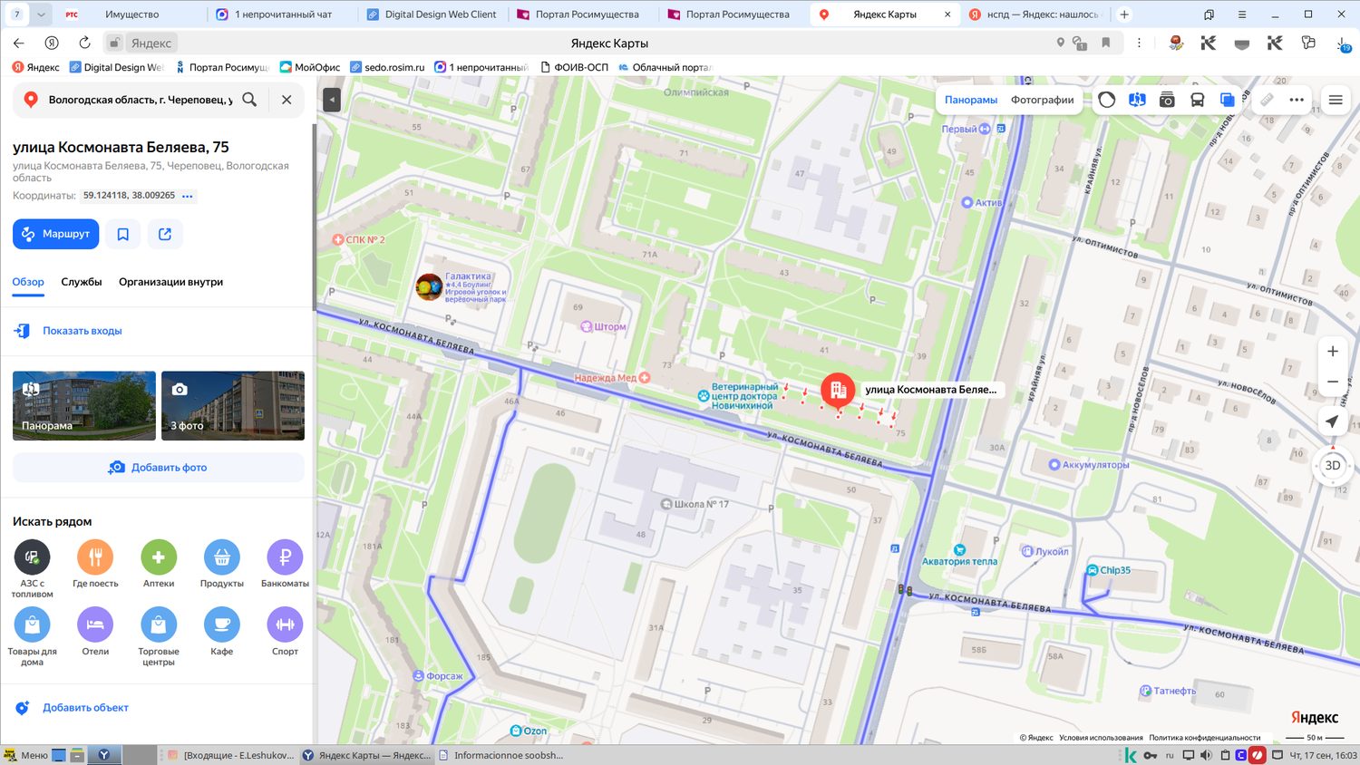
Task: Find nearby Банкоматы
Action: (x=285, y=557)
